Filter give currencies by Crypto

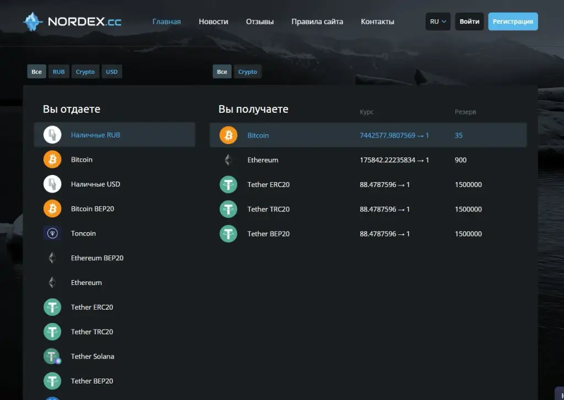pyautogui.click(x=85, y=72)
